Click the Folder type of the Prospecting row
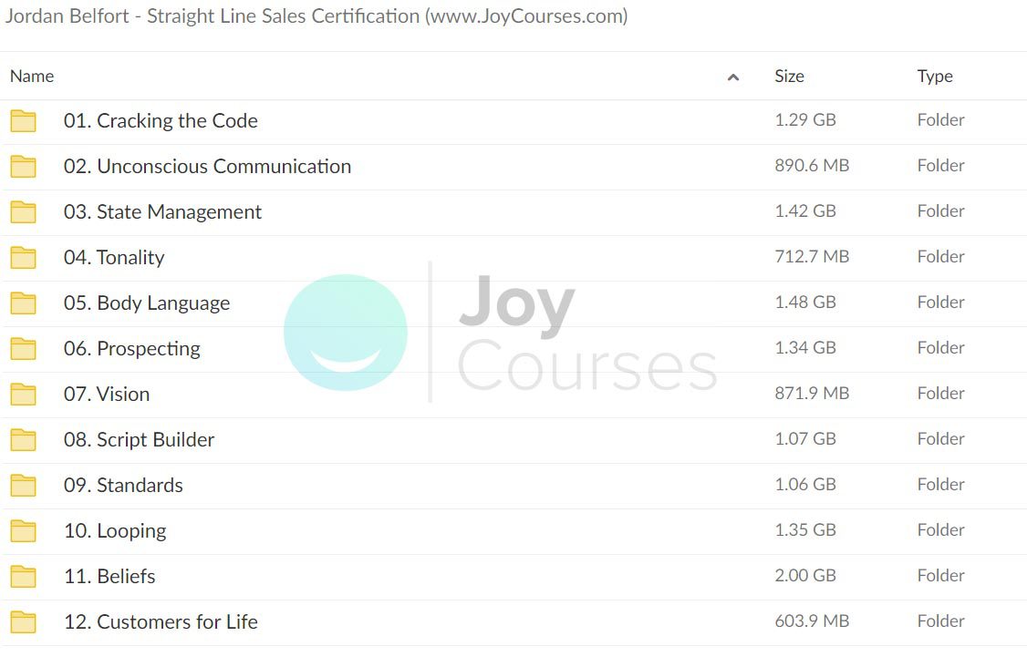The image size is (1027, 667). click(x=940, y=347)
